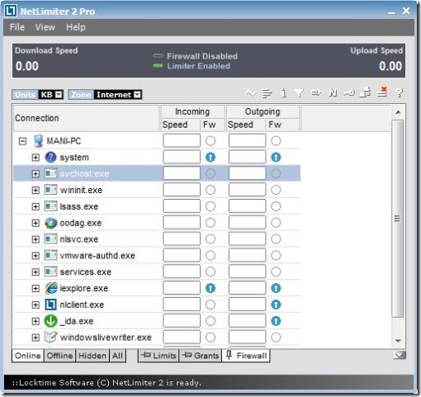Click the svchost.exe window icon

50,173
